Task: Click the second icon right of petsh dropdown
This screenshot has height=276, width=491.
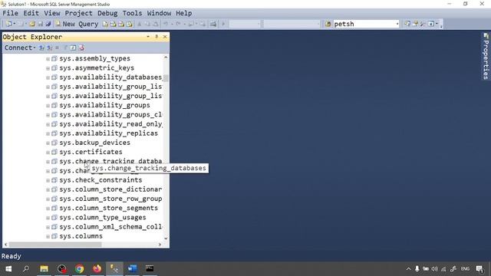Action: [x=416, y=24]
